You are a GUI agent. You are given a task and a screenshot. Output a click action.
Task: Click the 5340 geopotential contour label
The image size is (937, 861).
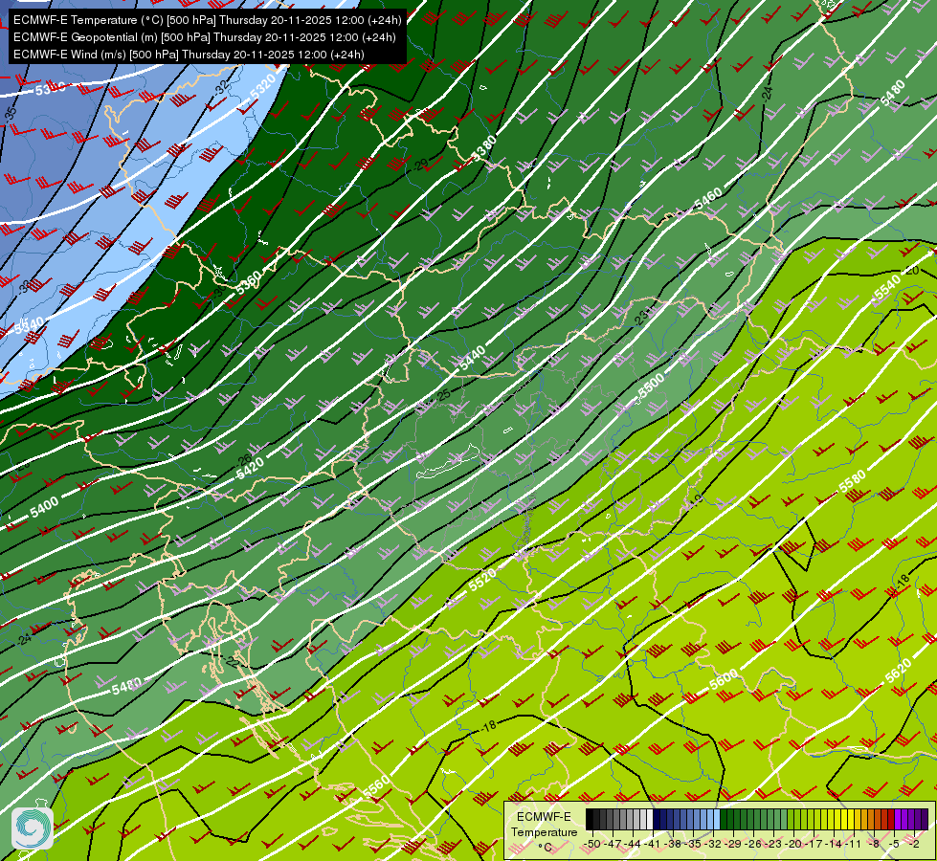click(x=29, y=326)
